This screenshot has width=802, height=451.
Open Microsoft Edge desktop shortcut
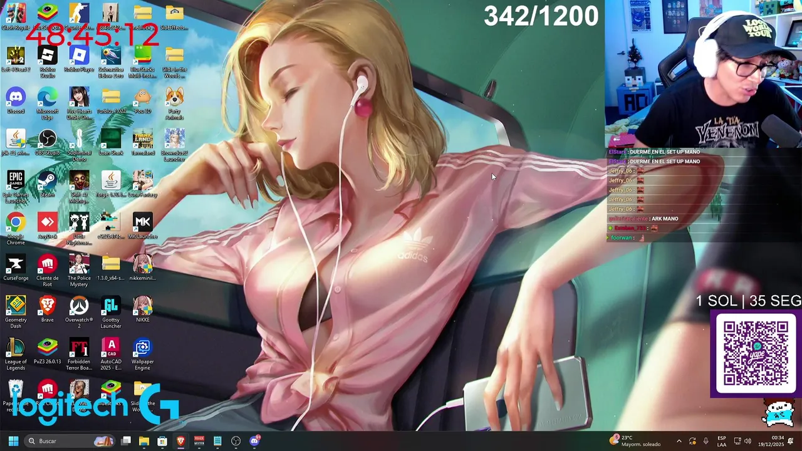(x=48, y=103)
